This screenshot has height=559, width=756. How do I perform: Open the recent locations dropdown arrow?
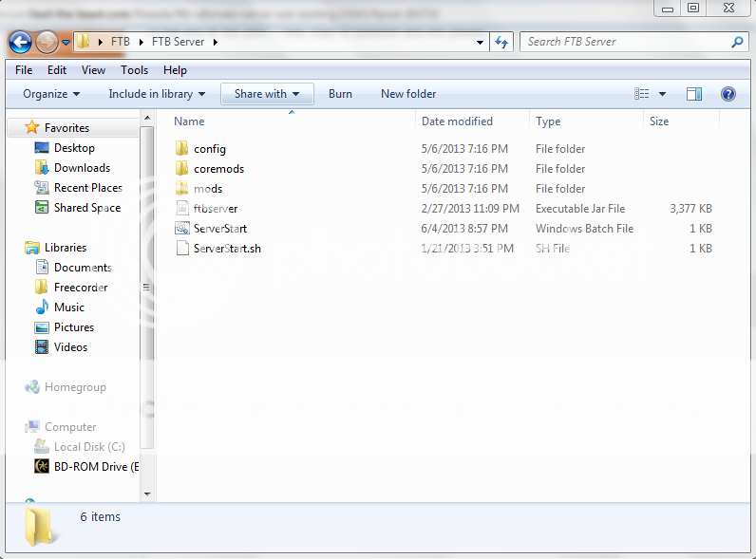(66, 43)
